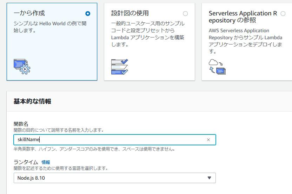292x194 pixels.
Task: Select the 一から作成 radio button
Action: (x=88, y=14)
